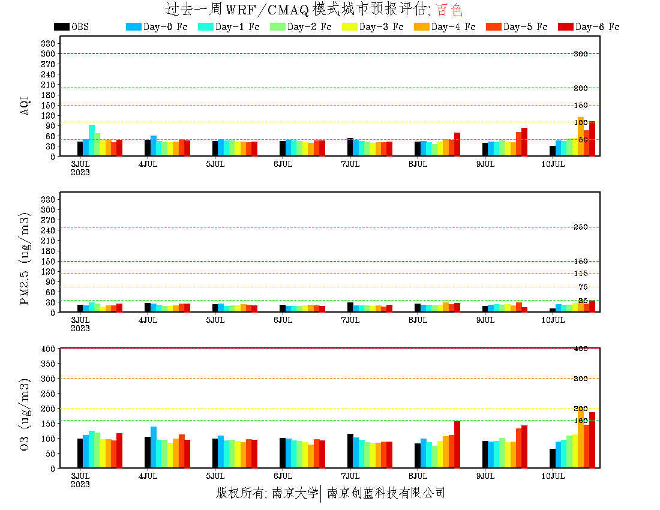Click the orange Day-4 Fc legend swatch
The width and height of the screenshot is (660, 510).
coord(422,26)
